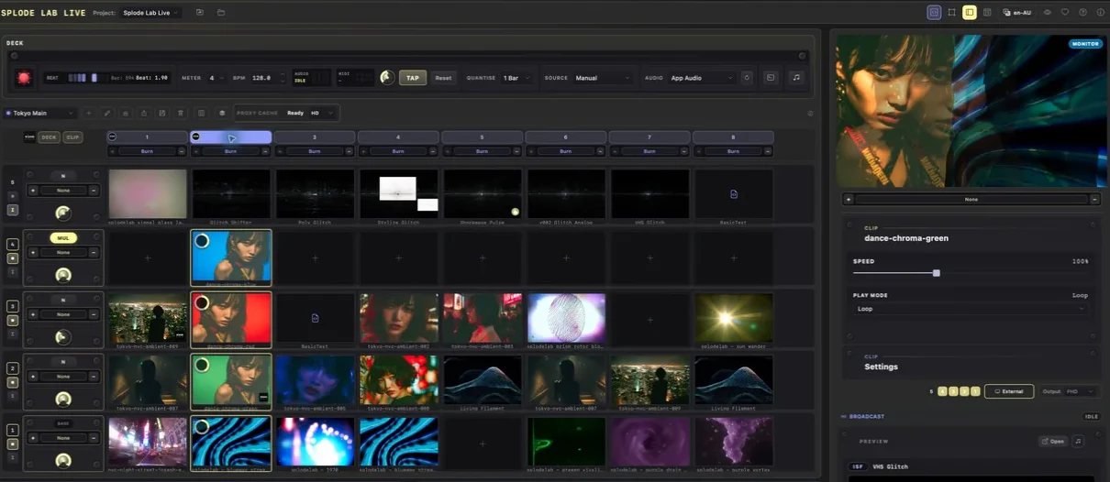Screen dimensions: 1110x482
Task: Open the Output FHD dropdown
Action: tap(1080, 391)
